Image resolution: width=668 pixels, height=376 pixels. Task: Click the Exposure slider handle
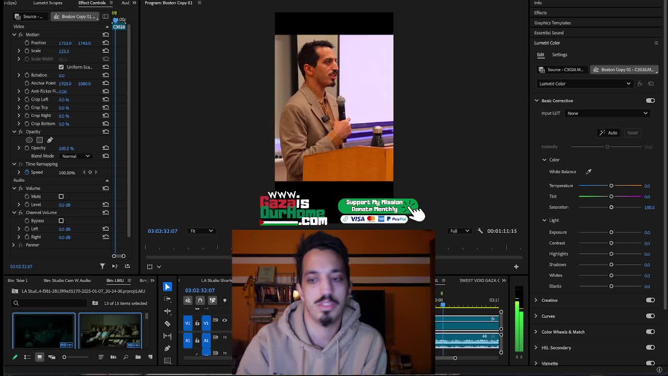pyautogui.click(x=611, y=232)
